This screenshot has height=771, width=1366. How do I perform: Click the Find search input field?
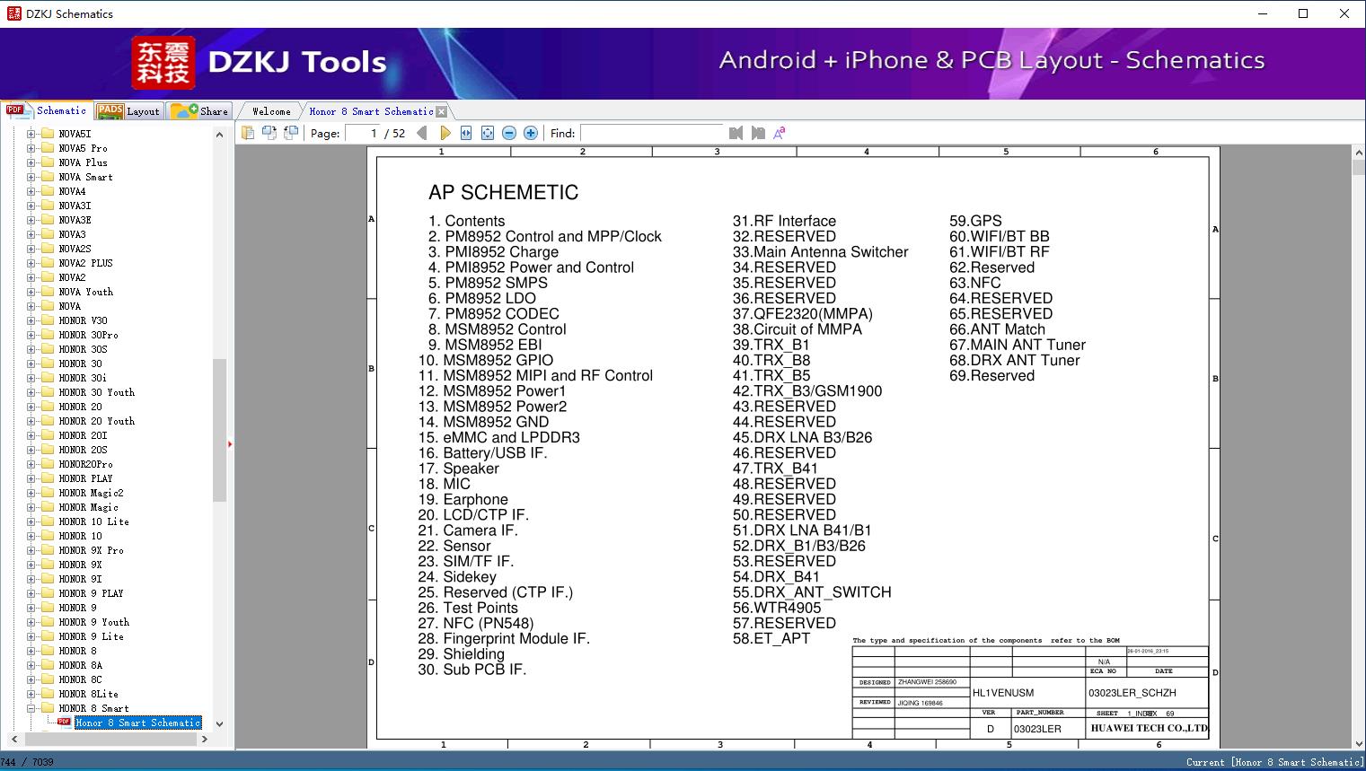tap(652, 133)
